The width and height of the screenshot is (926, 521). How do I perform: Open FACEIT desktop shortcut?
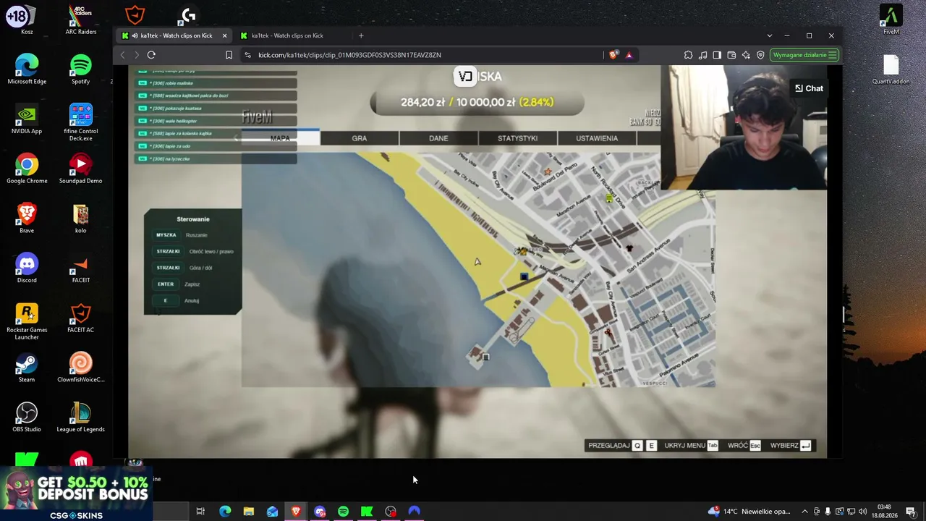tap(81, 268)
